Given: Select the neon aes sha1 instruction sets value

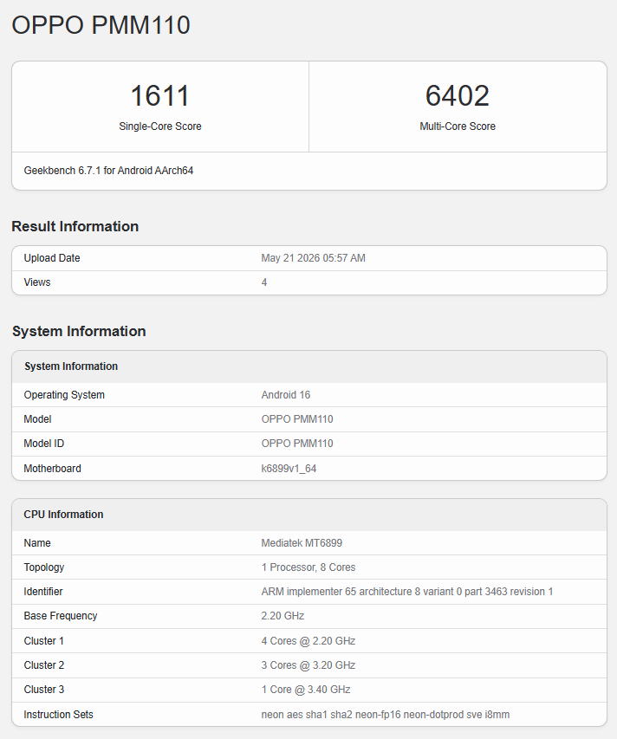Looking at the screenshot, I should (x=386, y=715).
